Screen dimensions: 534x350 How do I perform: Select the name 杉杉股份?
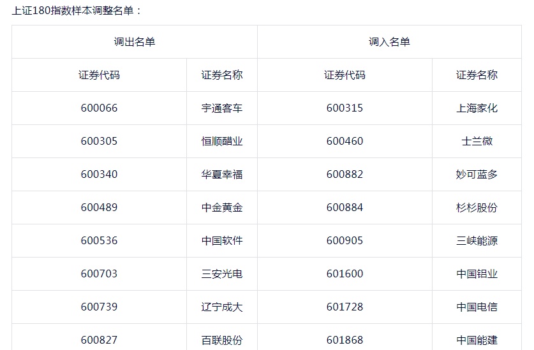(x=477, y=207)
